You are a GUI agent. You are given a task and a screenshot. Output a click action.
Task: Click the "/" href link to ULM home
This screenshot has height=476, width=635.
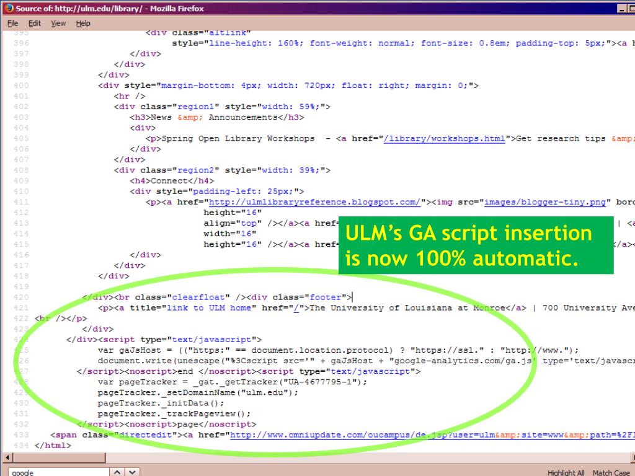296,308
